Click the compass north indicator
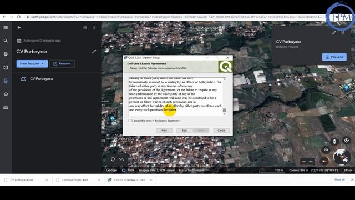This screenshot has height=200, width=355. click(x=324, y=161)
